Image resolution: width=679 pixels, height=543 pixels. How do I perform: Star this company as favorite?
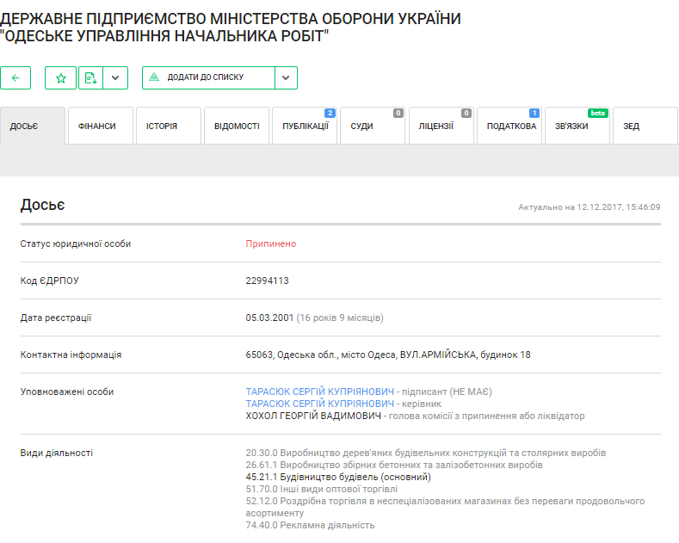pyautogui.click(x=60, y=77)
